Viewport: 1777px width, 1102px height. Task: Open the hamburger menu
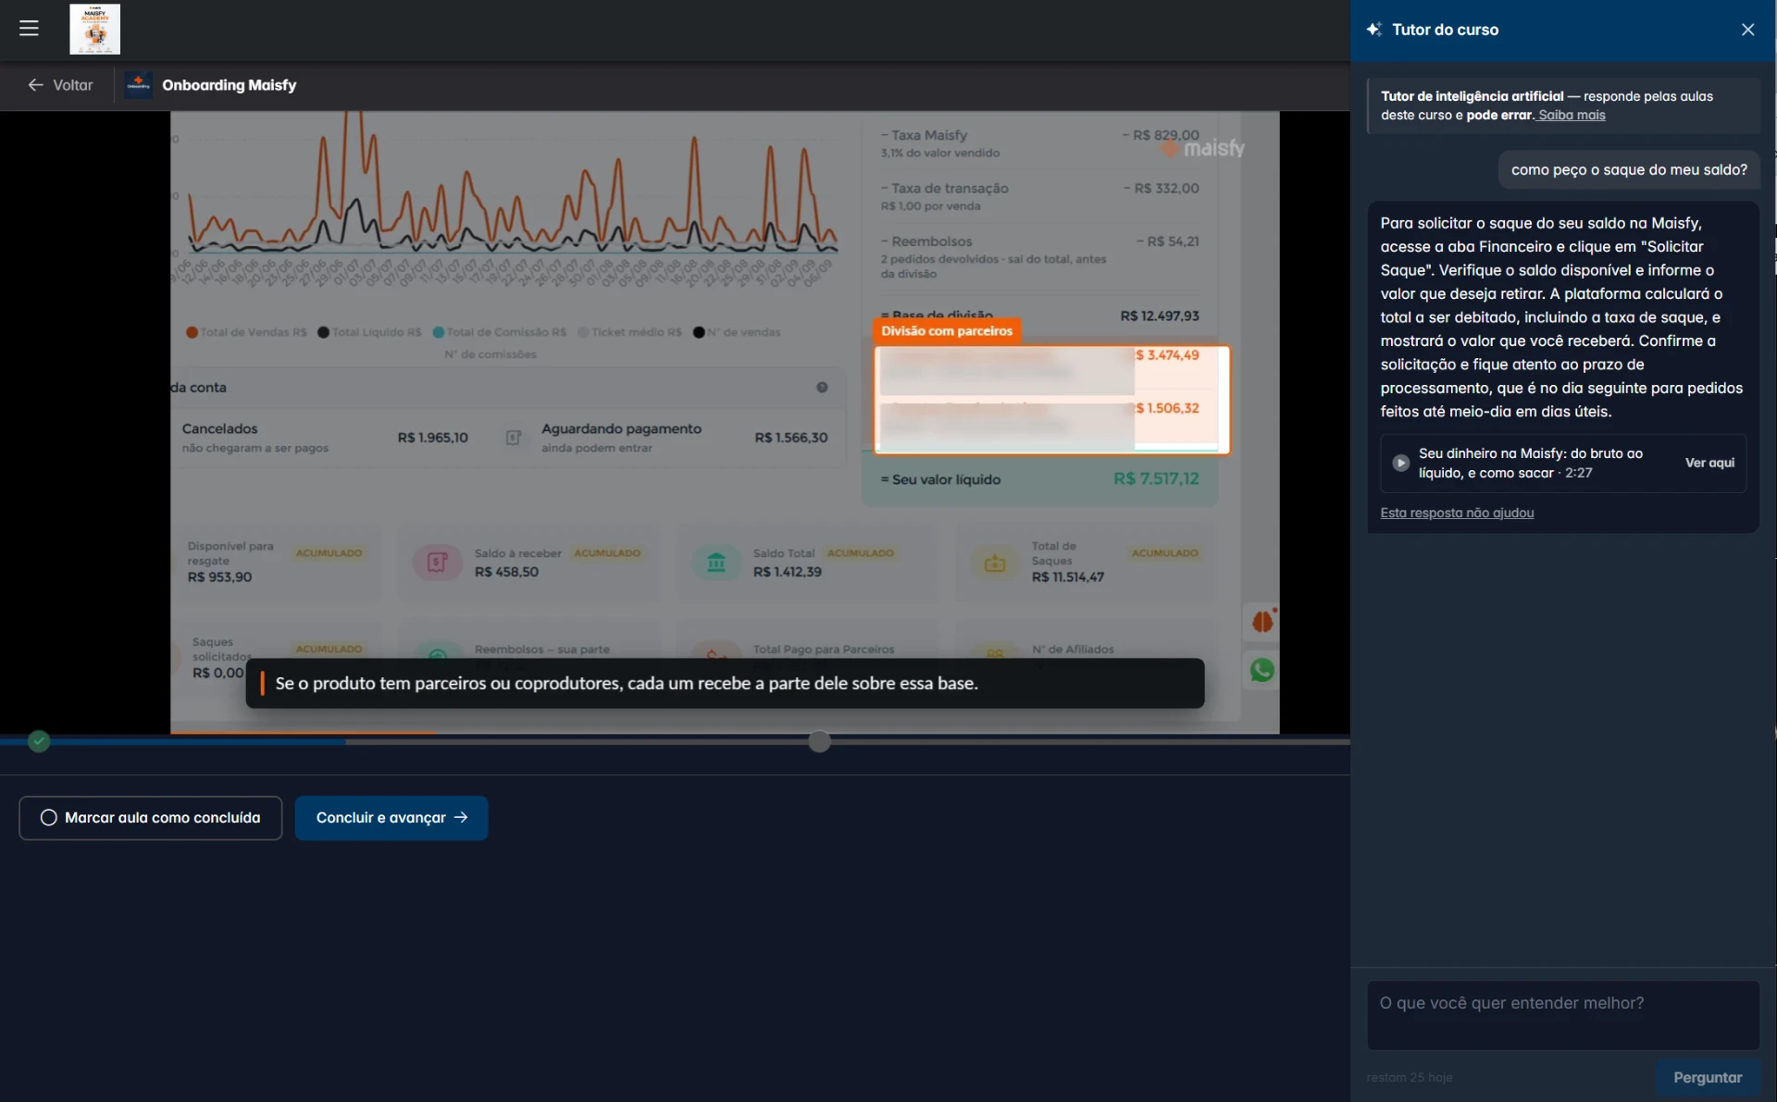pyautogui.click(x=29, y=29)
